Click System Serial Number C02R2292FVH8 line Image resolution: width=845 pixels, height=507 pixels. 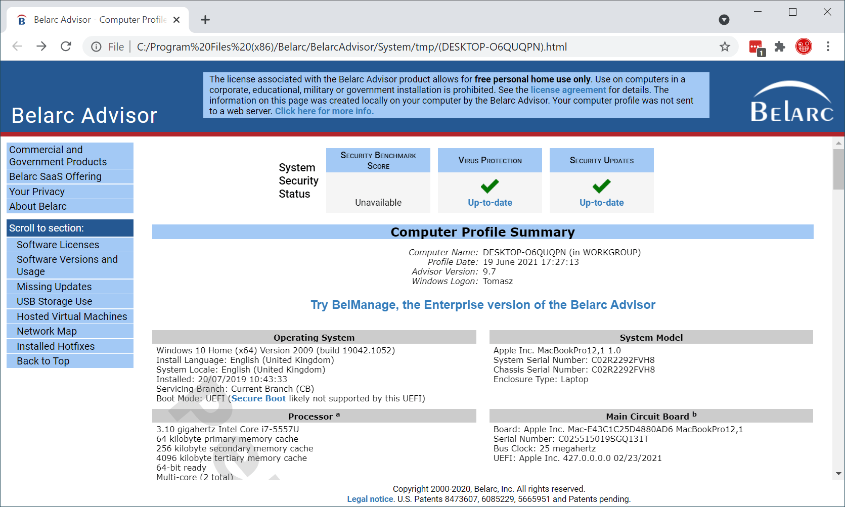[x=574, y=360]
